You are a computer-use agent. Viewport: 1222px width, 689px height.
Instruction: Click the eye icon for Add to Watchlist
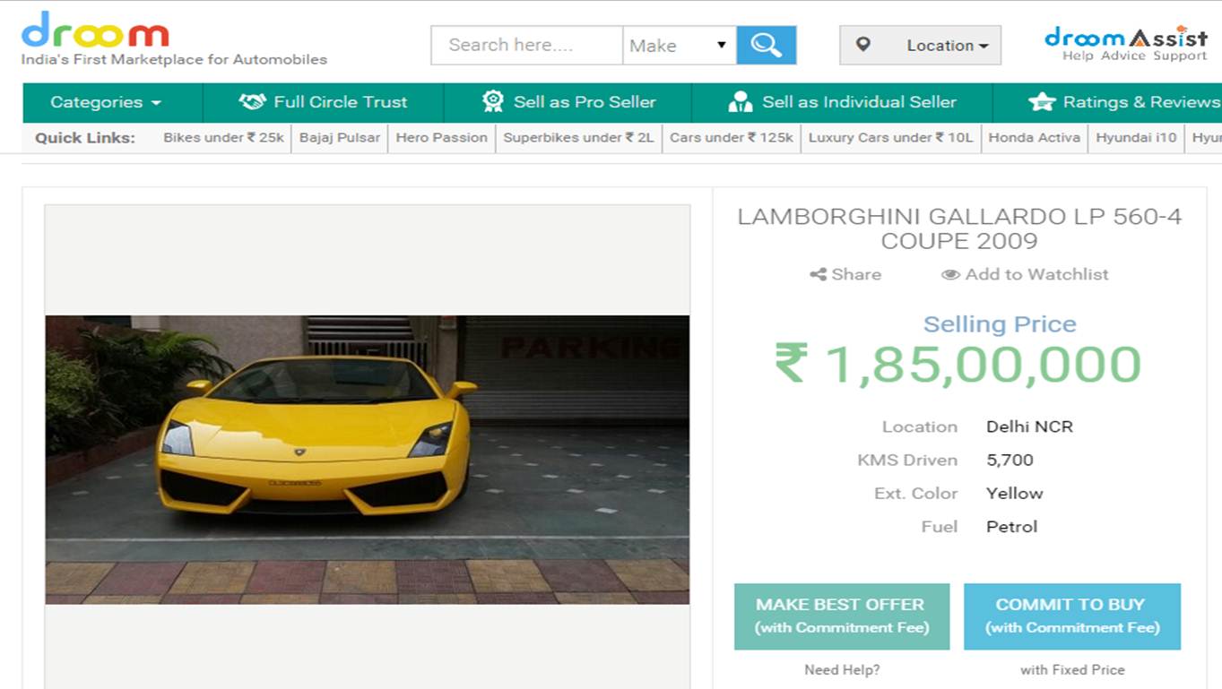pos(950,275)
